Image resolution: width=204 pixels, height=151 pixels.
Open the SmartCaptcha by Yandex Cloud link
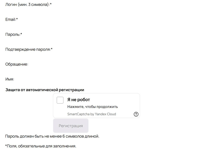(92, 114)
